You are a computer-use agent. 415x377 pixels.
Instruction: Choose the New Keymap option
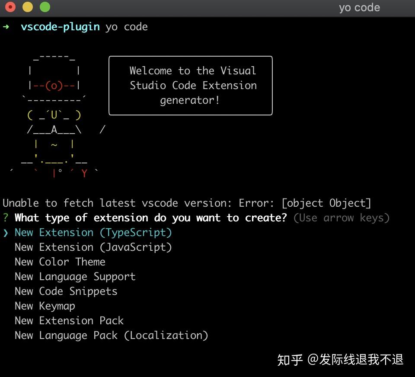point(45,306)
